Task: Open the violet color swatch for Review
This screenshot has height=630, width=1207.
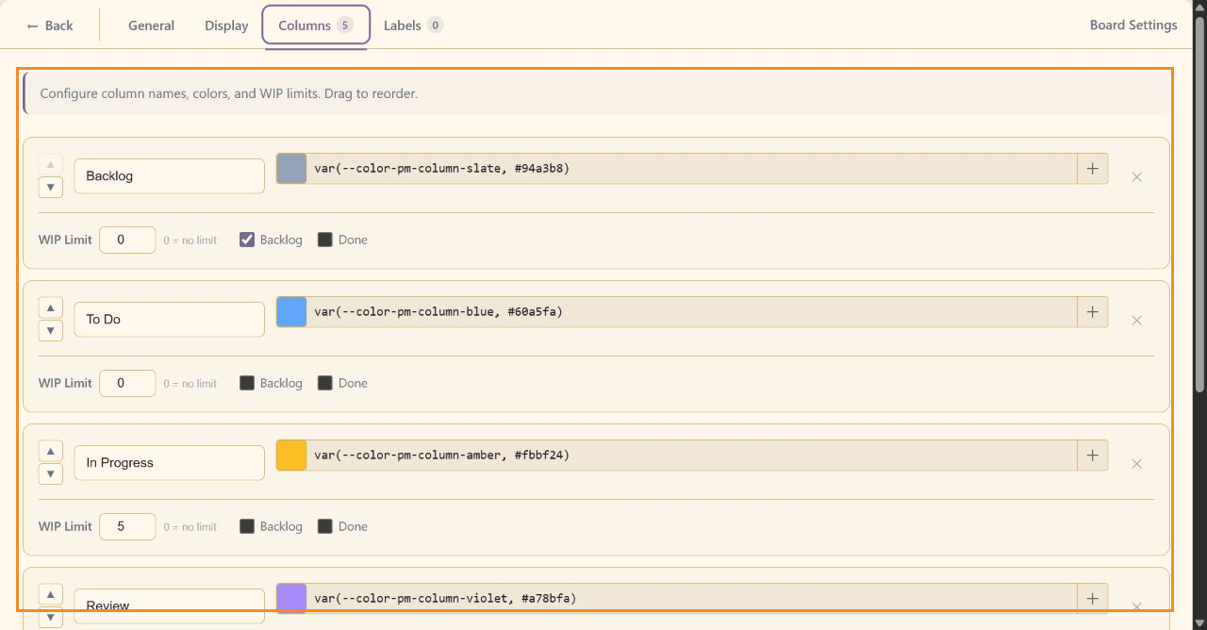Action: coord(291,599)
